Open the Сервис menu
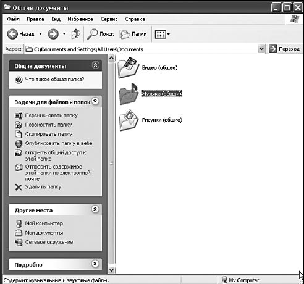Image resolution: width=304 pixels, height=284 pixels. [x=109, y=19]
